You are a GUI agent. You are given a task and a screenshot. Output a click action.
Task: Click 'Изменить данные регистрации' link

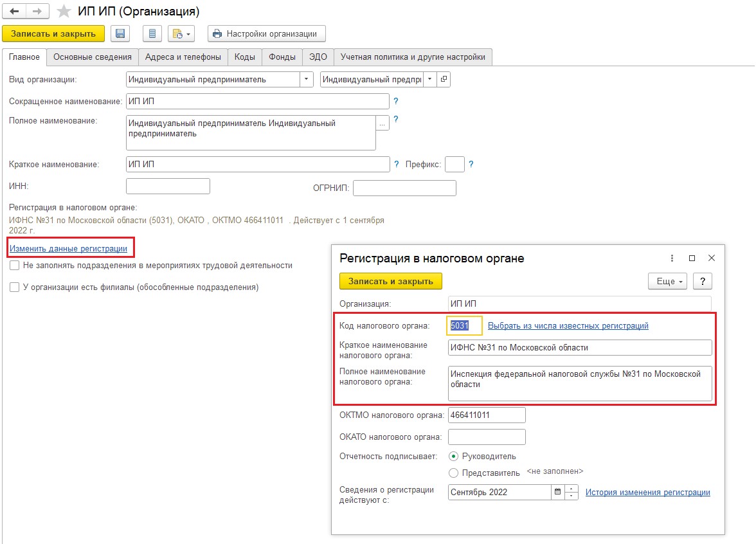coord(68,248)
